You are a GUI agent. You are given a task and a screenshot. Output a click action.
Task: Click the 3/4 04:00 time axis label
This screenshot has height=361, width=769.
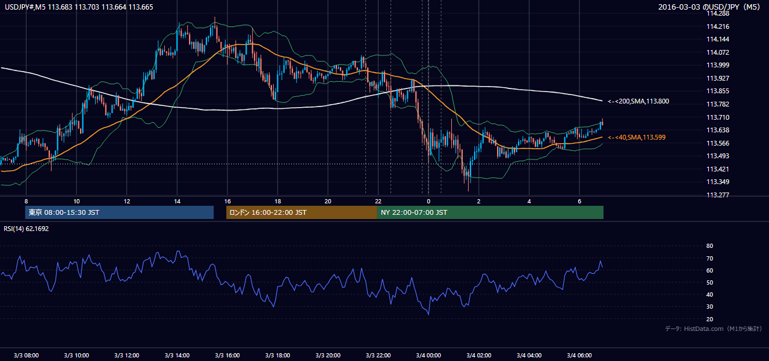tap(529, 356)
